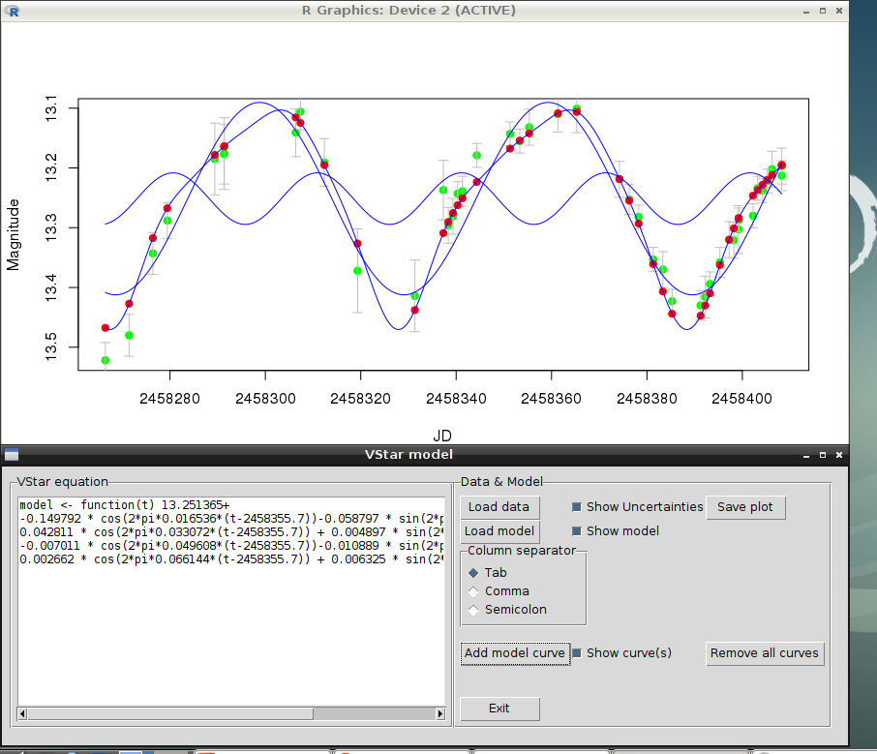Toggle the Show Uncertainties checkbox
The width and height of the screenshot is (877, 754).
(x=576, y=507)
